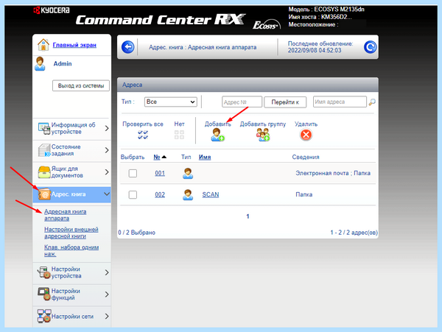Open address number 002 link
This screenshot has height=332, width=442.
tap(160, 194)
